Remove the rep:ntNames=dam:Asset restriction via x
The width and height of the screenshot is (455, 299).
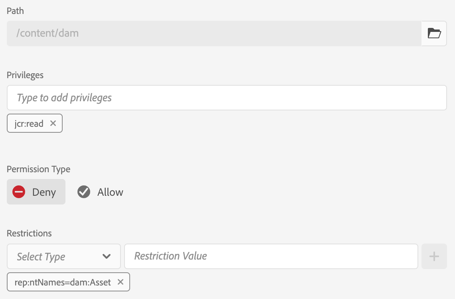click(120, 282)
